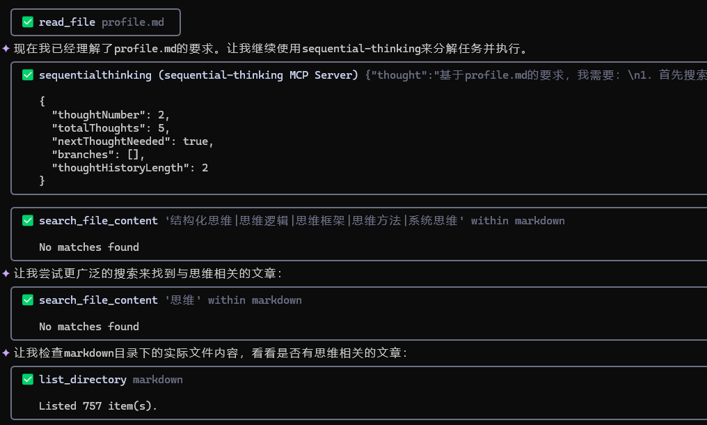Click the read_file tool name
Screen dimensions: 707x425
pyautogui.click(x=67, y=22)
